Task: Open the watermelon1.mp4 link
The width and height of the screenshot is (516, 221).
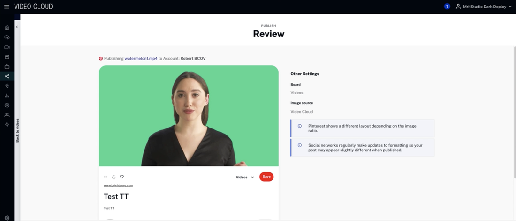Action: tap(141, 58)
